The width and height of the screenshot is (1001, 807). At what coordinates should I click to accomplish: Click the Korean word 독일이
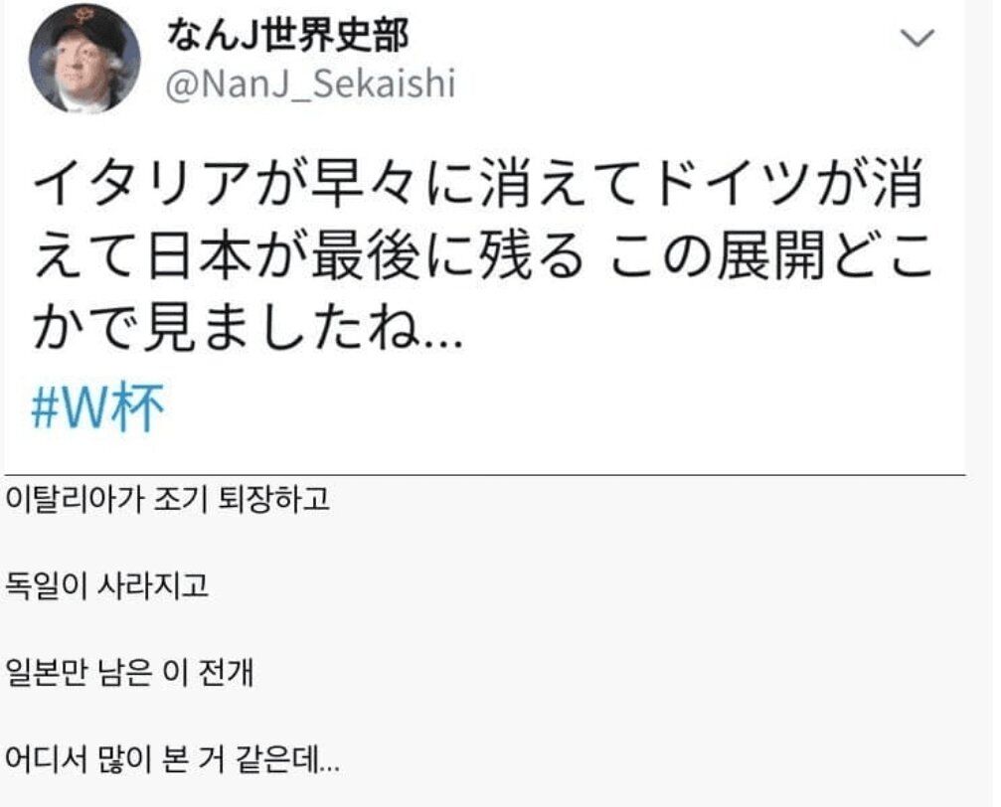[x=46, y=585]
